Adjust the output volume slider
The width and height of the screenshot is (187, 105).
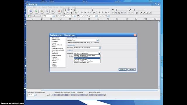click(121, 10)
